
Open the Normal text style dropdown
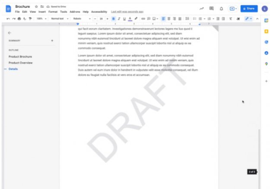pos(60,19)
